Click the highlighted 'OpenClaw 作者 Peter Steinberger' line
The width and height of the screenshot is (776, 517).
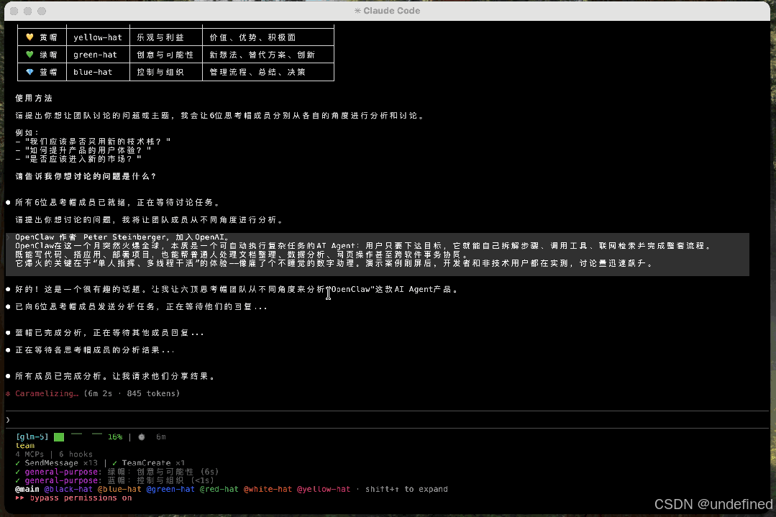(x=122, y=237)
